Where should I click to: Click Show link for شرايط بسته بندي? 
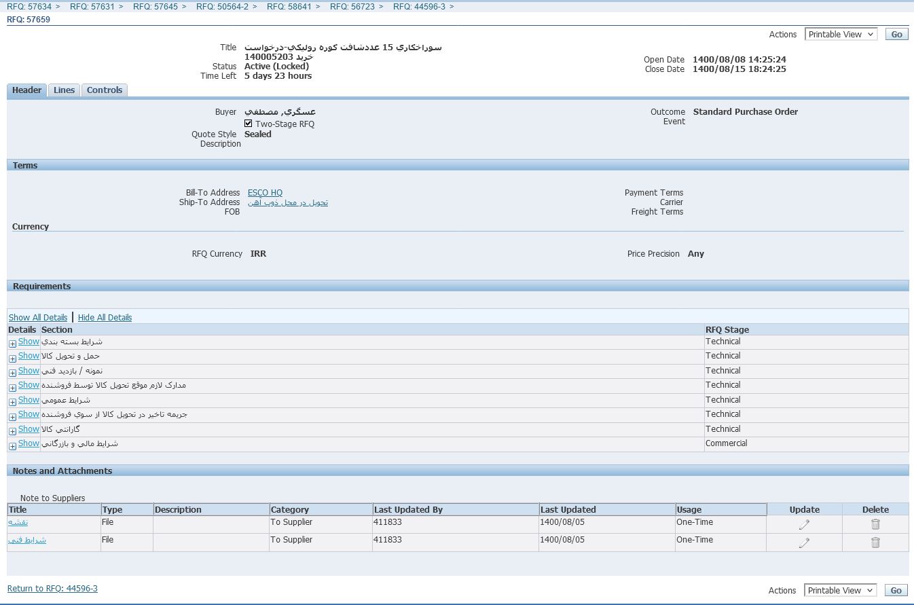29,342
